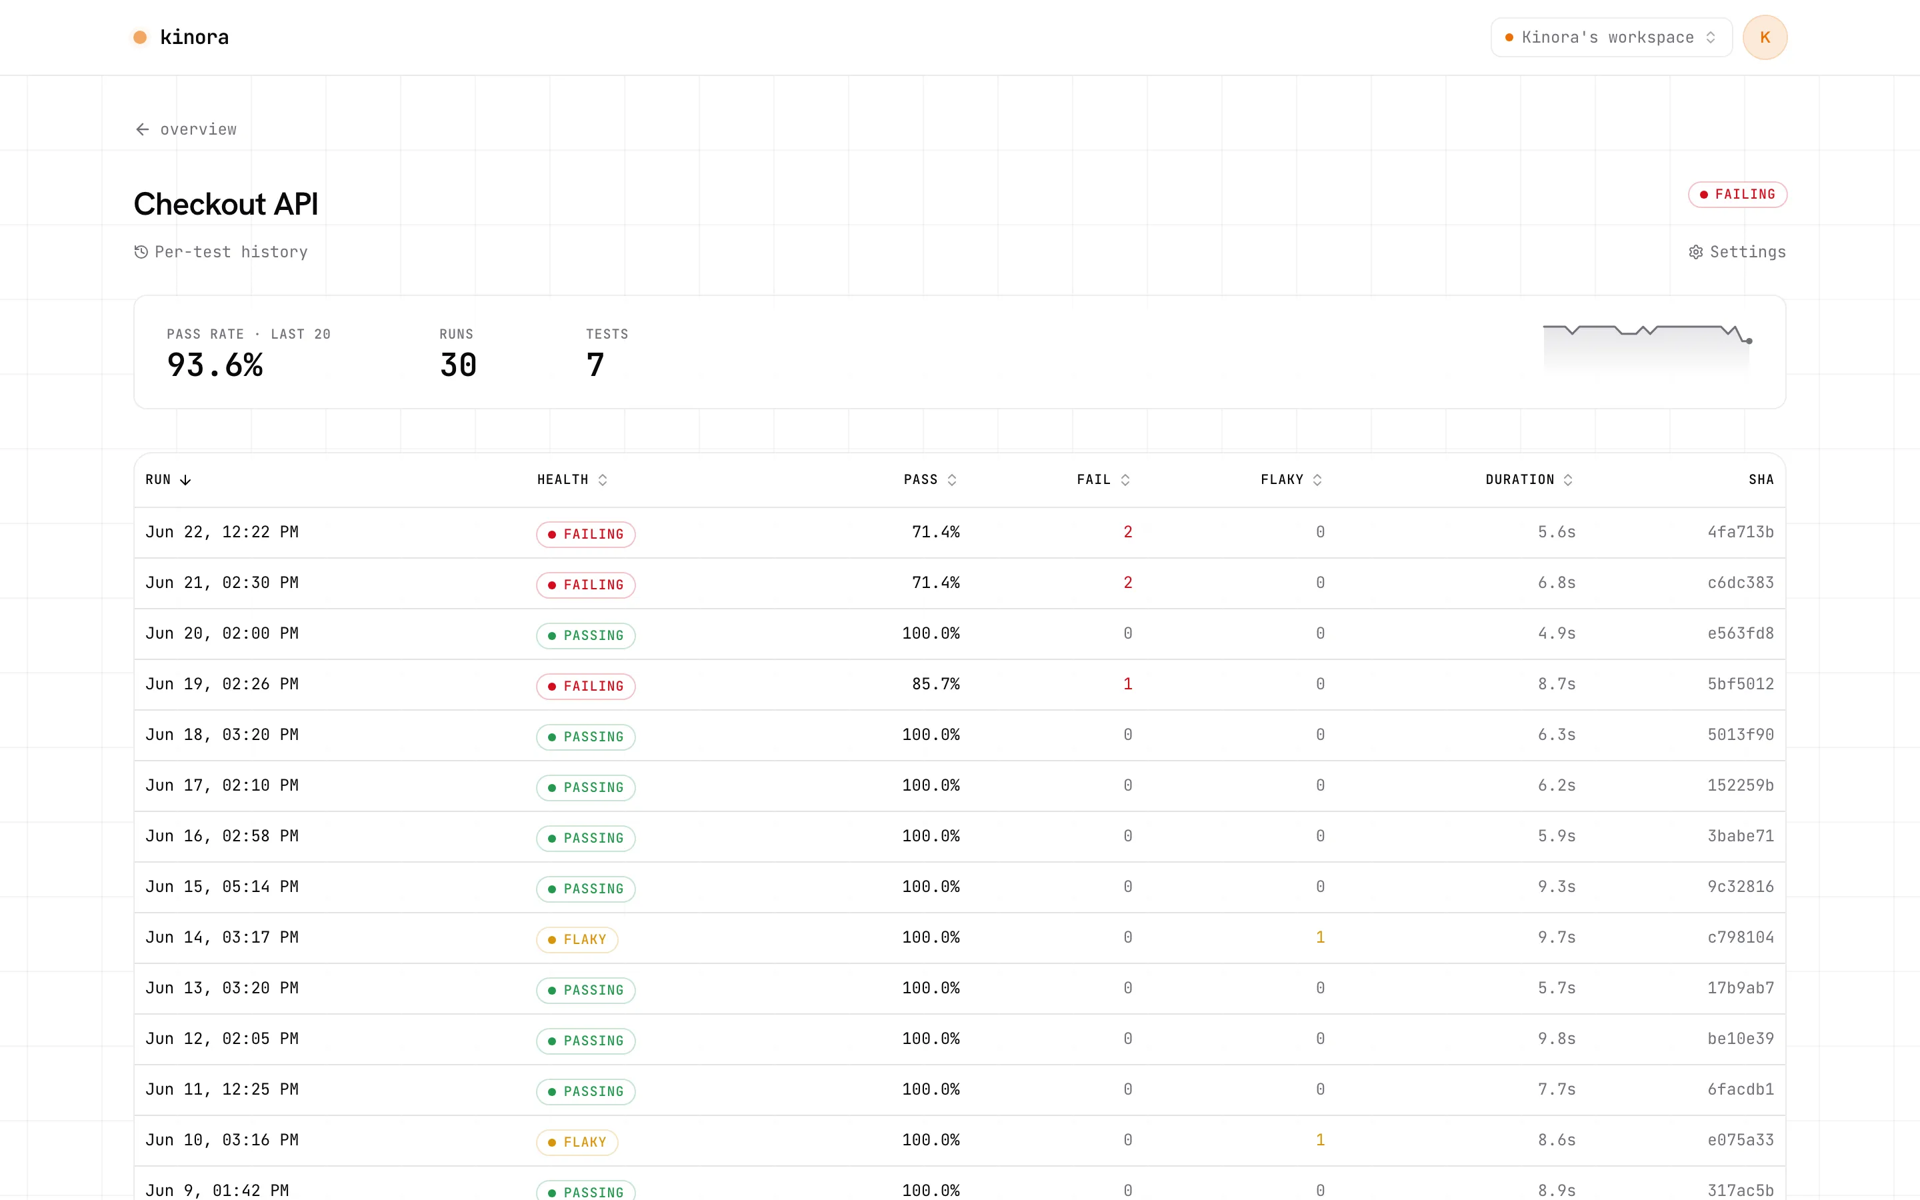This screenshot has height=1200, width=1920.
Task: Click SHA 9c32816
Action: pyautogui.click(x=1741, y=887)
